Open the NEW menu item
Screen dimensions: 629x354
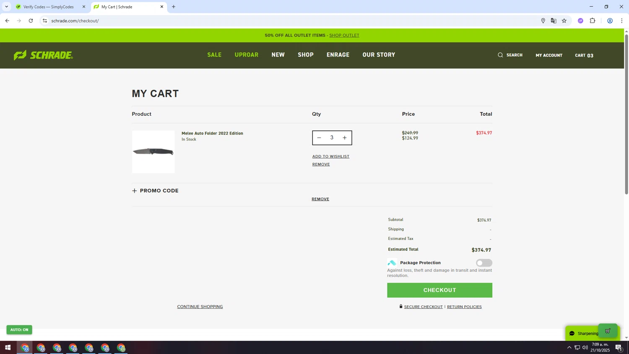[x=278, y=55]
